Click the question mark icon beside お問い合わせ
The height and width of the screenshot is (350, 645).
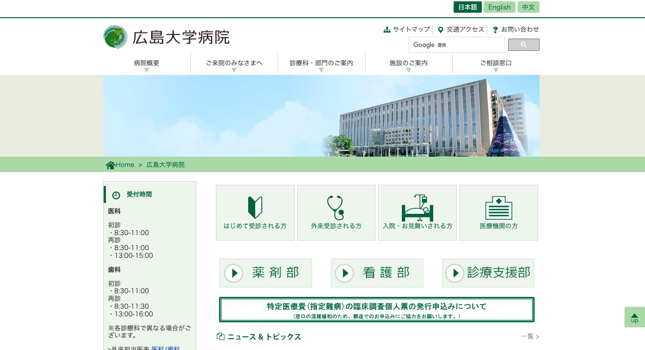[495, 29]
